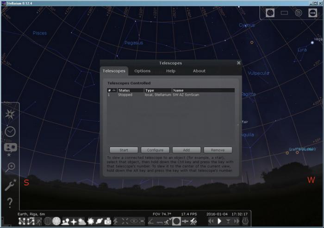Toggle satellite hints icon

[x=185, y=222]
